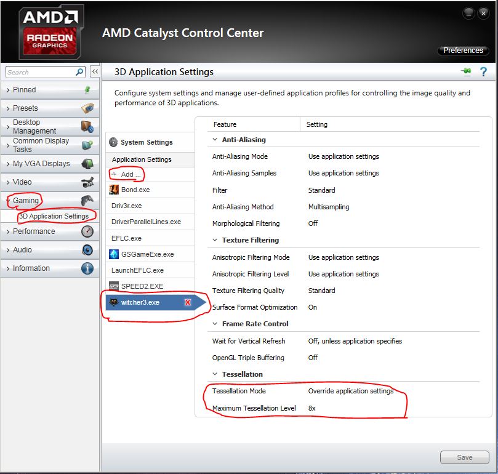
Task: Click the search magnifier icon
Action: coord(79,72)
